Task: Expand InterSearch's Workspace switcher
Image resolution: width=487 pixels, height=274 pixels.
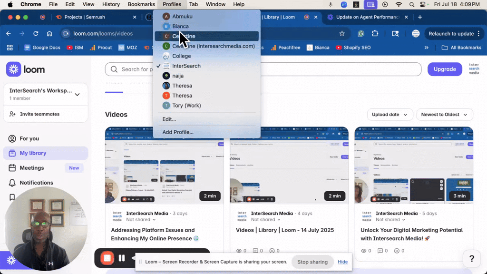Action: tap(46, 94)
